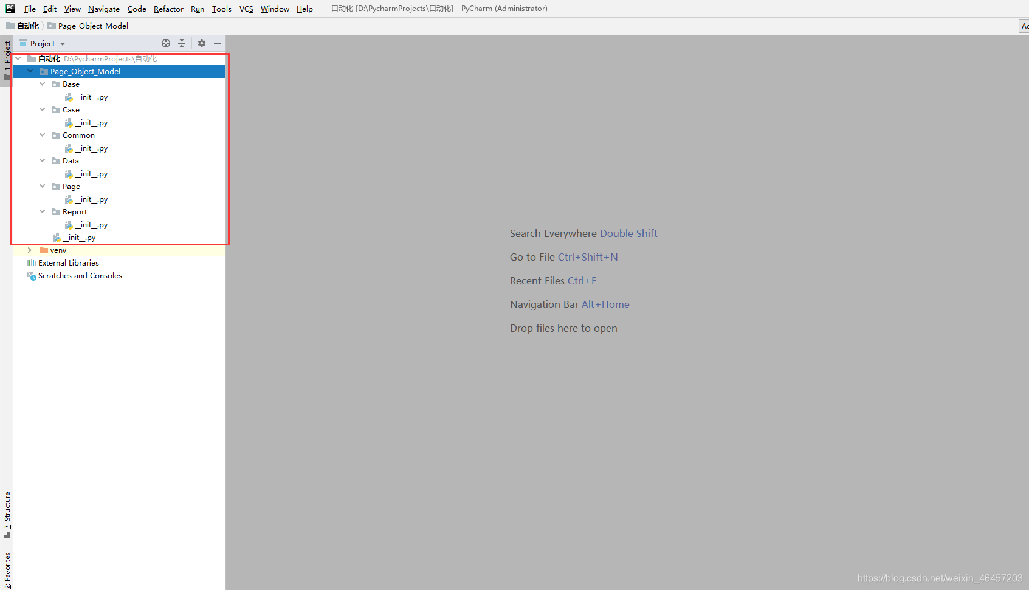Collapse the Case folder arrow

(x=42, y=109)
